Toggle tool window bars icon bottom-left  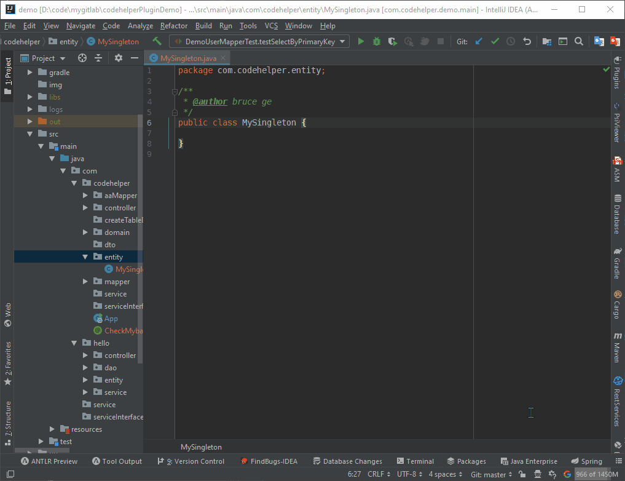[10, 474]
